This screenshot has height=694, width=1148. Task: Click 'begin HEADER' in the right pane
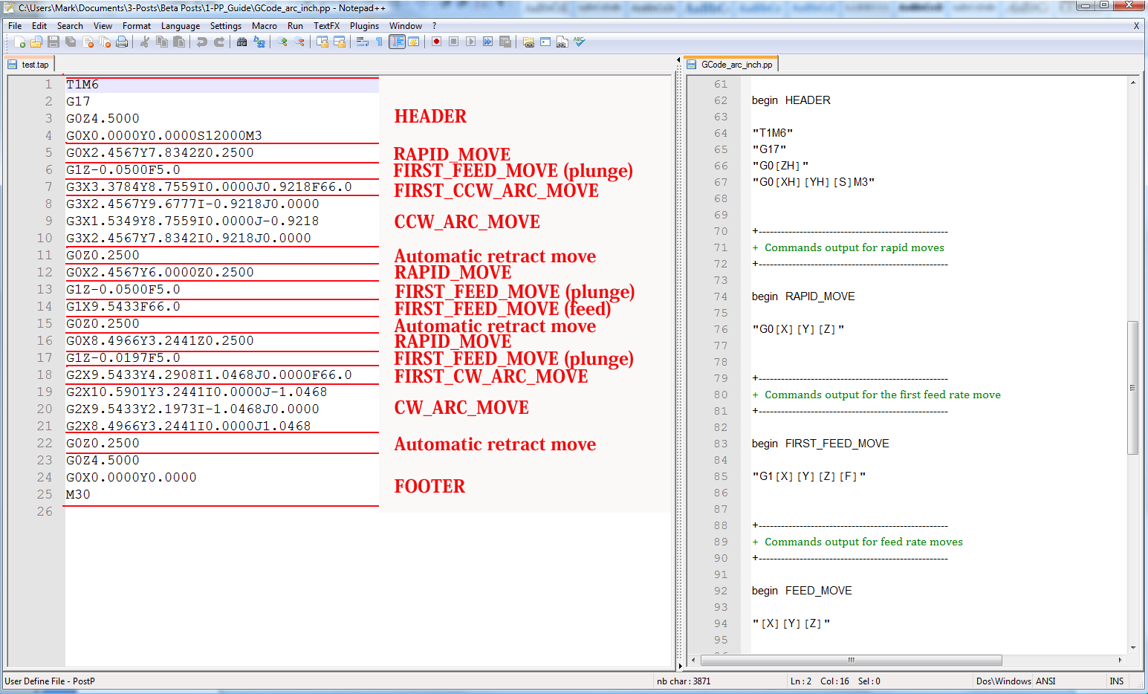tap(791, 100)
